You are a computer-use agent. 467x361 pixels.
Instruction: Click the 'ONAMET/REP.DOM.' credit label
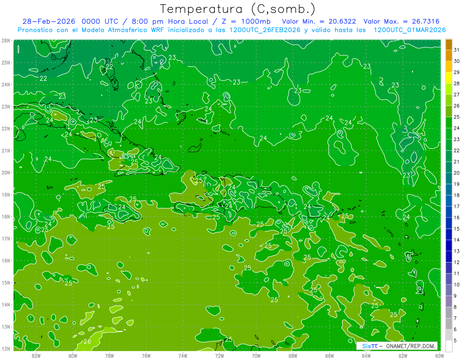pos(411,346)
